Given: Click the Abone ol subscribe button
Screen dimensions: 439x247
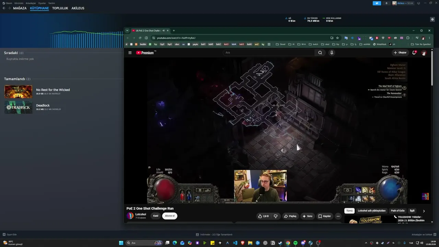Looking at the screenshot, I should (170, 216).
